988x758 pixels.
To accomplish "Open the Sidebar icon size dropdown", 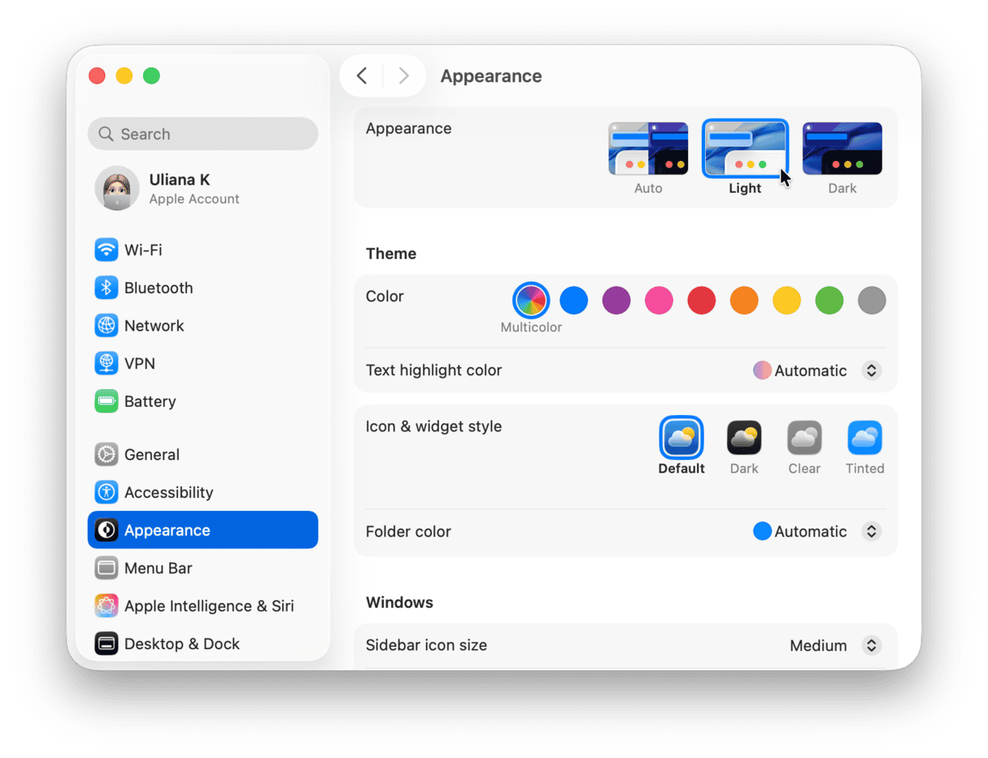I will tap(871, 645).
